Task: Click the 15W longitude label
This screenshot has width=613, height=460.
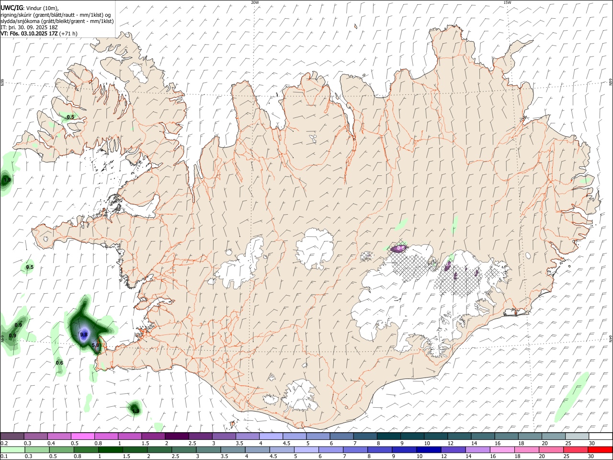Action: pos(508,2)
